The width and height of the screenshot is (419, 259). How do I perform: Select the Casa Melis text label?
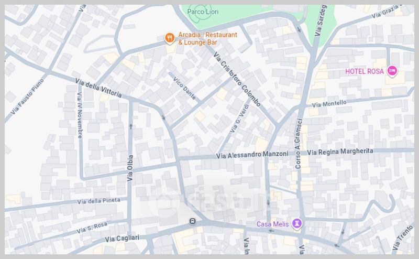tap(272, 224)
